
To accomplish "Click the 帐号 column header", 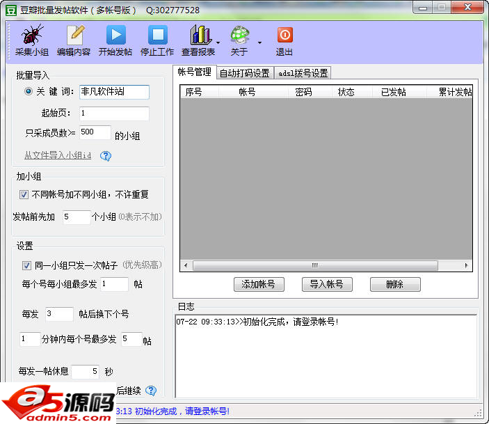I will [253, 92].
